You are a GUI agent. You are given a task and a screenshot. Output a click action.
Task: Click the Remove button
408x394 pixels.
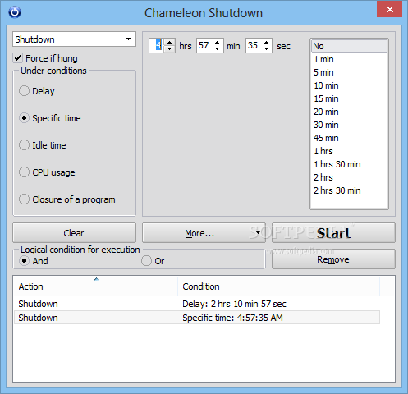pos(333,259)
